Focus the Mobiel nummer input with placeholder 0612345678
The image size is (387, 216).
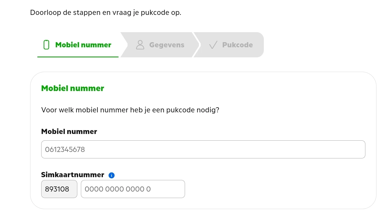(203, 149)
